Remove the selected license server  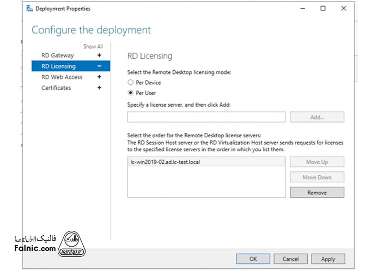click(316, 192)
